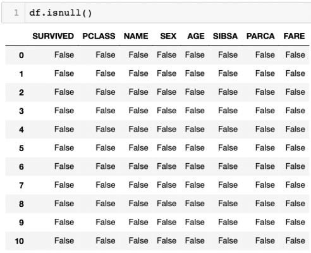Click NAME value in row 9
Viewport: 311px width, 253px height.
click(138, 222)
